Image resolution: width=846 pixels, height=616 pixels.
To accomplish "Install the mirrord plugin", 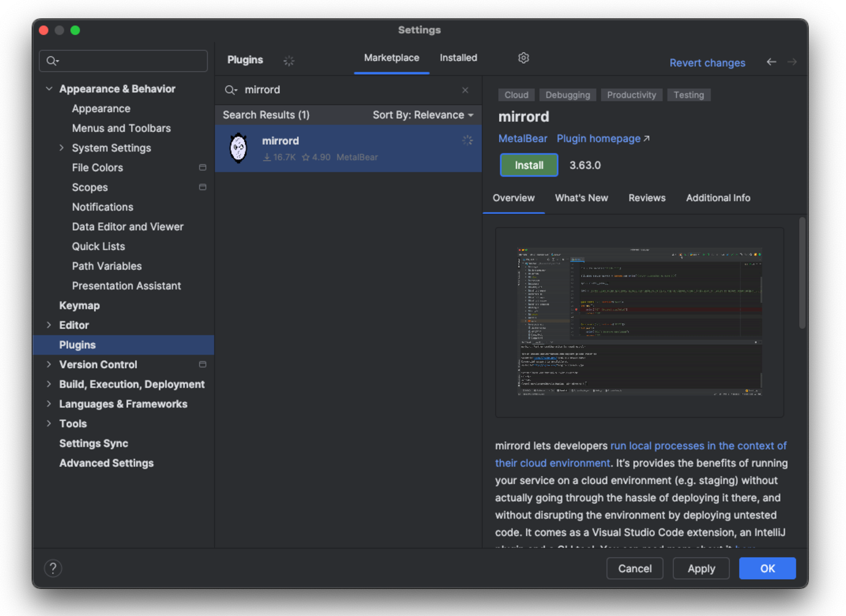I will pyautogui.click(x=528, y=165).
